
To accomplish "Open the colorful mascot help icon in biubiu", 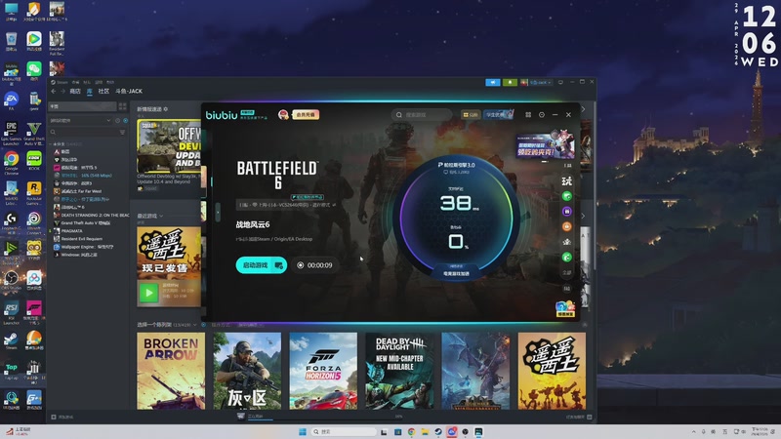I will 565,309.
